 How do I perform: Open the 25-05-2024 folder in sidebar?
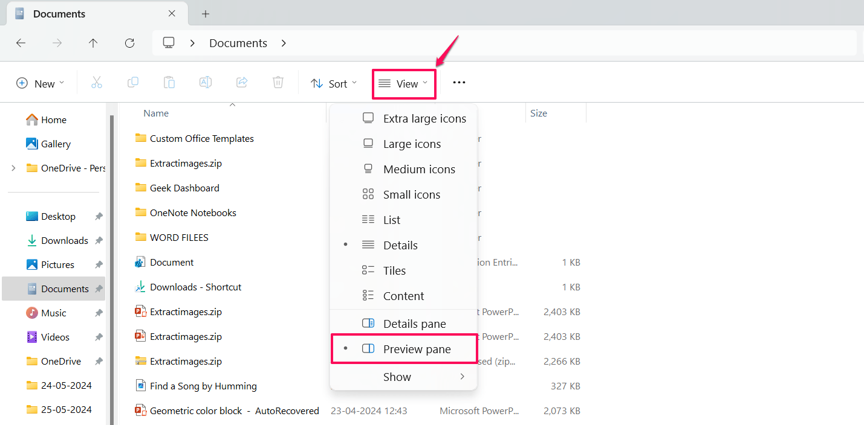[59, 409]
